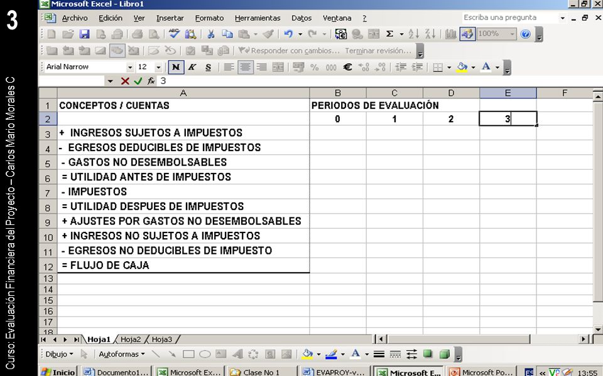The image size is (603, 376).
Task: Toggle Underline (S) formatting
Action: point(208,67)
